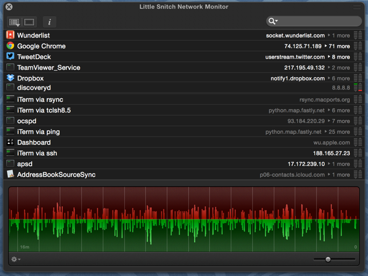
Task: Click the rsync.macports.org host
Action: (324, 99)
